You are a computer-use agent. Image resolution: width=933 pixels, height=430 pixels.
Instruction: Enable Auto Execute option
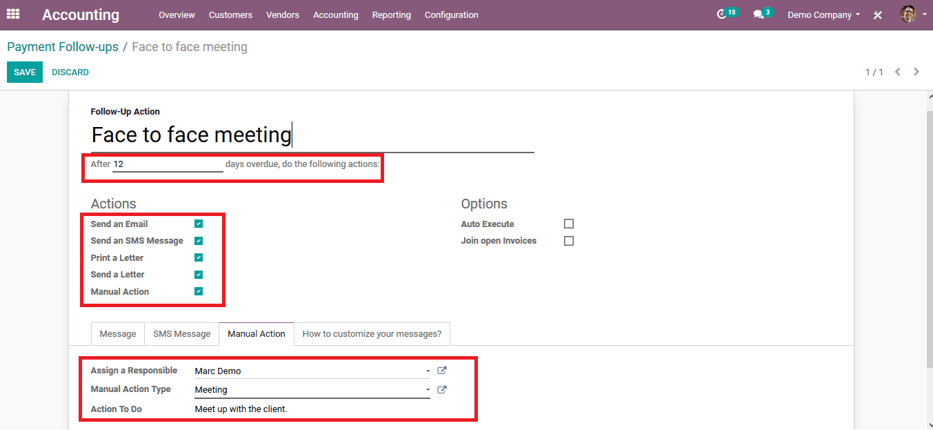569,224
